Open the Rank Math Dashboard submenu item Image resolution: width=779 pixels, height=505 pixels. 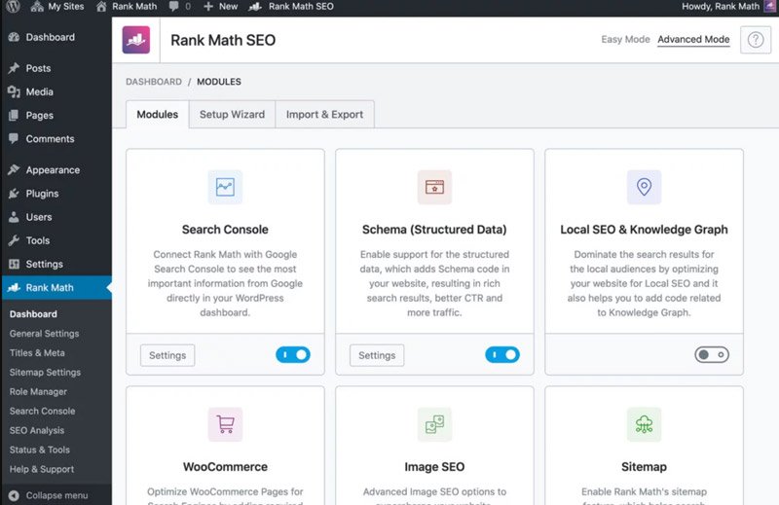point(33,314)
